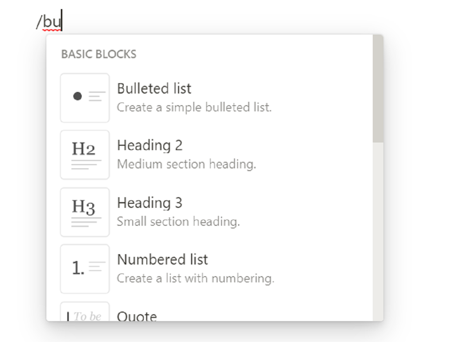Click the 'Small section heading.' description text
456x342 pixels.
pos(178,222)
